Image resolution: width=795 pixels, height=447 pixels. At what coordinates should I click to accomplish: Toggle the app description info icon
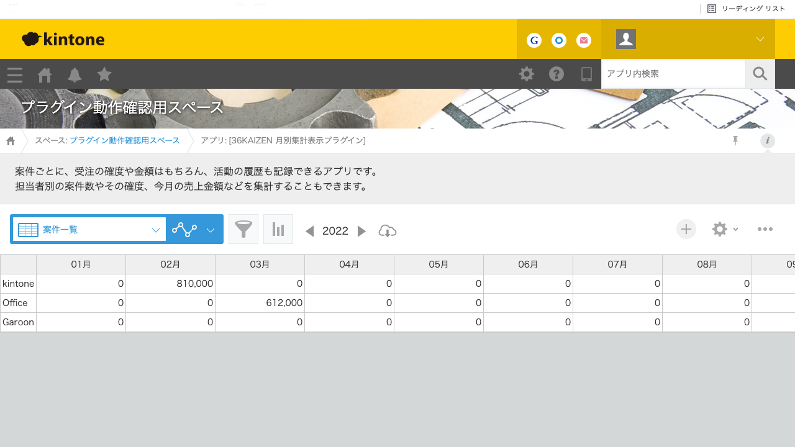(768, 141)
